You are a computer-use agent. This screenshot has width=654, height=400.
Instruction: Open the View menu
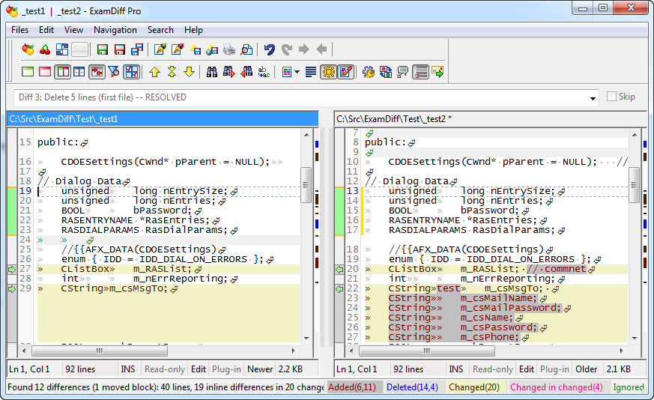[74, 30]
